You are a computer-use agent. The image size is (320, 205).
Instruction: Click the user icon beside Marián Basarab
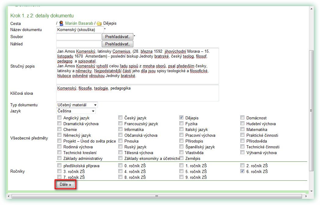(x=61, y=23)
